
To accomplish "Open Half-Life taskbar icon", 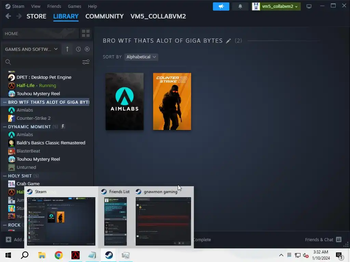I will pos(76,255).
